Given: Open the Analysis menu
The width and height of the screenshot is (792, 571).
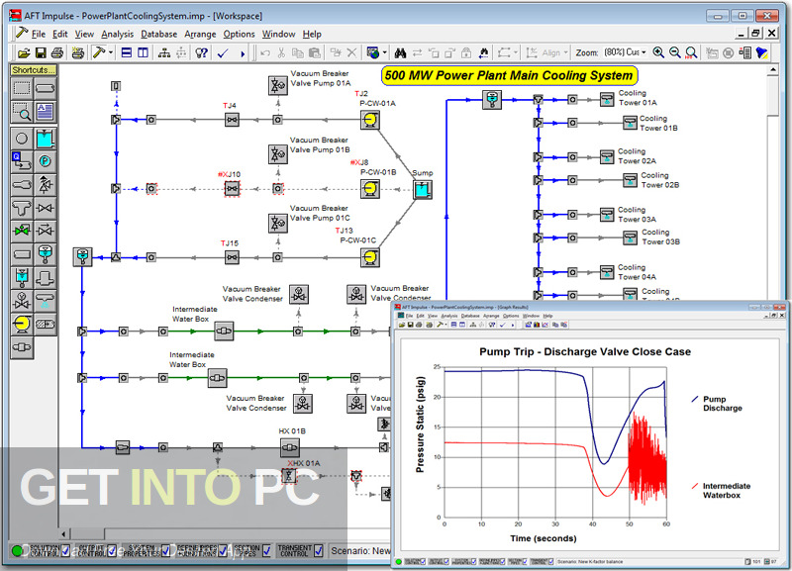Looking at the screenshot, I should click(x=117, y=34).
